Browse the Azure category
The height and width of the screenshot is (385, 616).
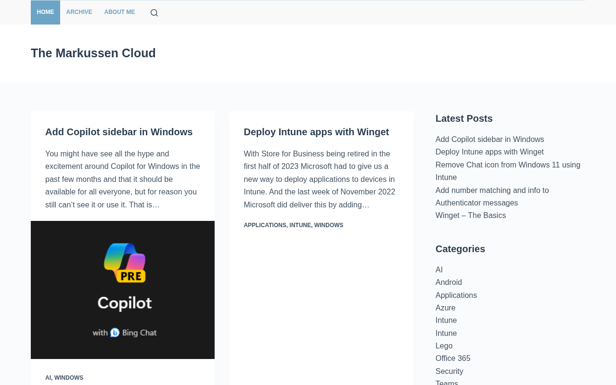pos(446,308)
